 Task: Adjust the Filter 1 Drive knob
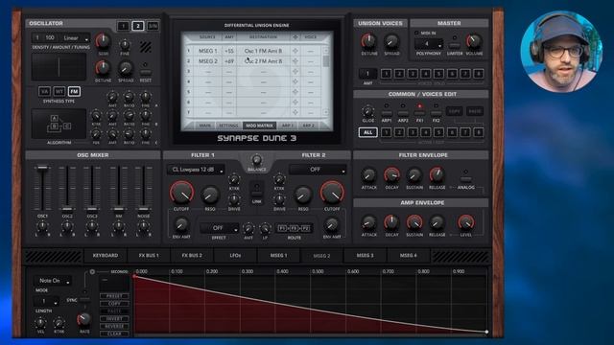[234, 199]
